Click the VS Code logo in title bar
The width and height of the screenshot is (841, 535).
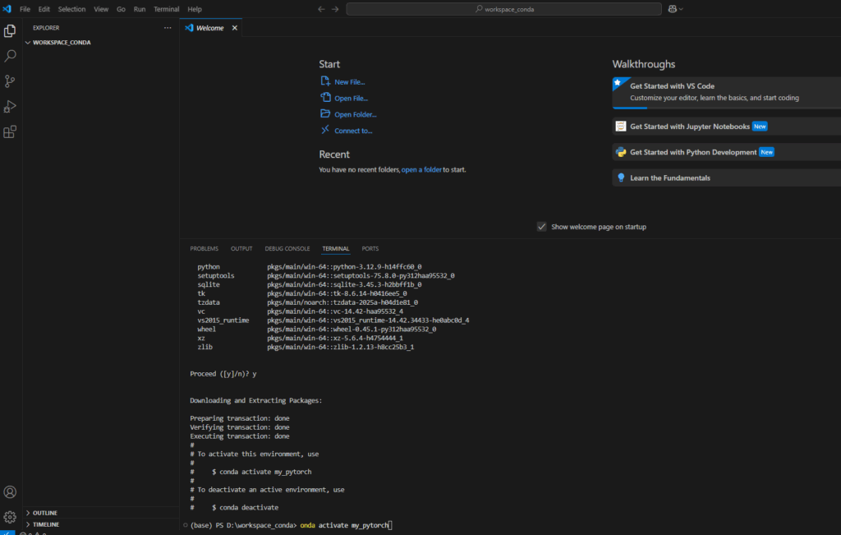click(7, 9)
